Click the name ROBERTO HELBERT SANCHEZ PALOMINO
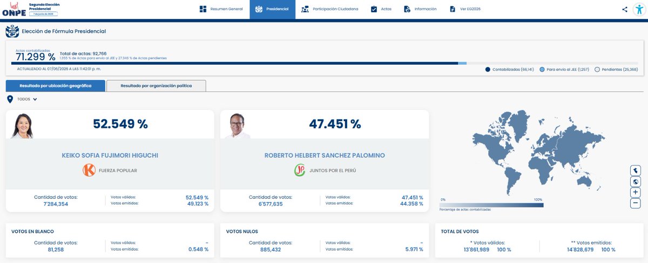The width and height of the screenshot is (648, 263). (x=325, y=155)
